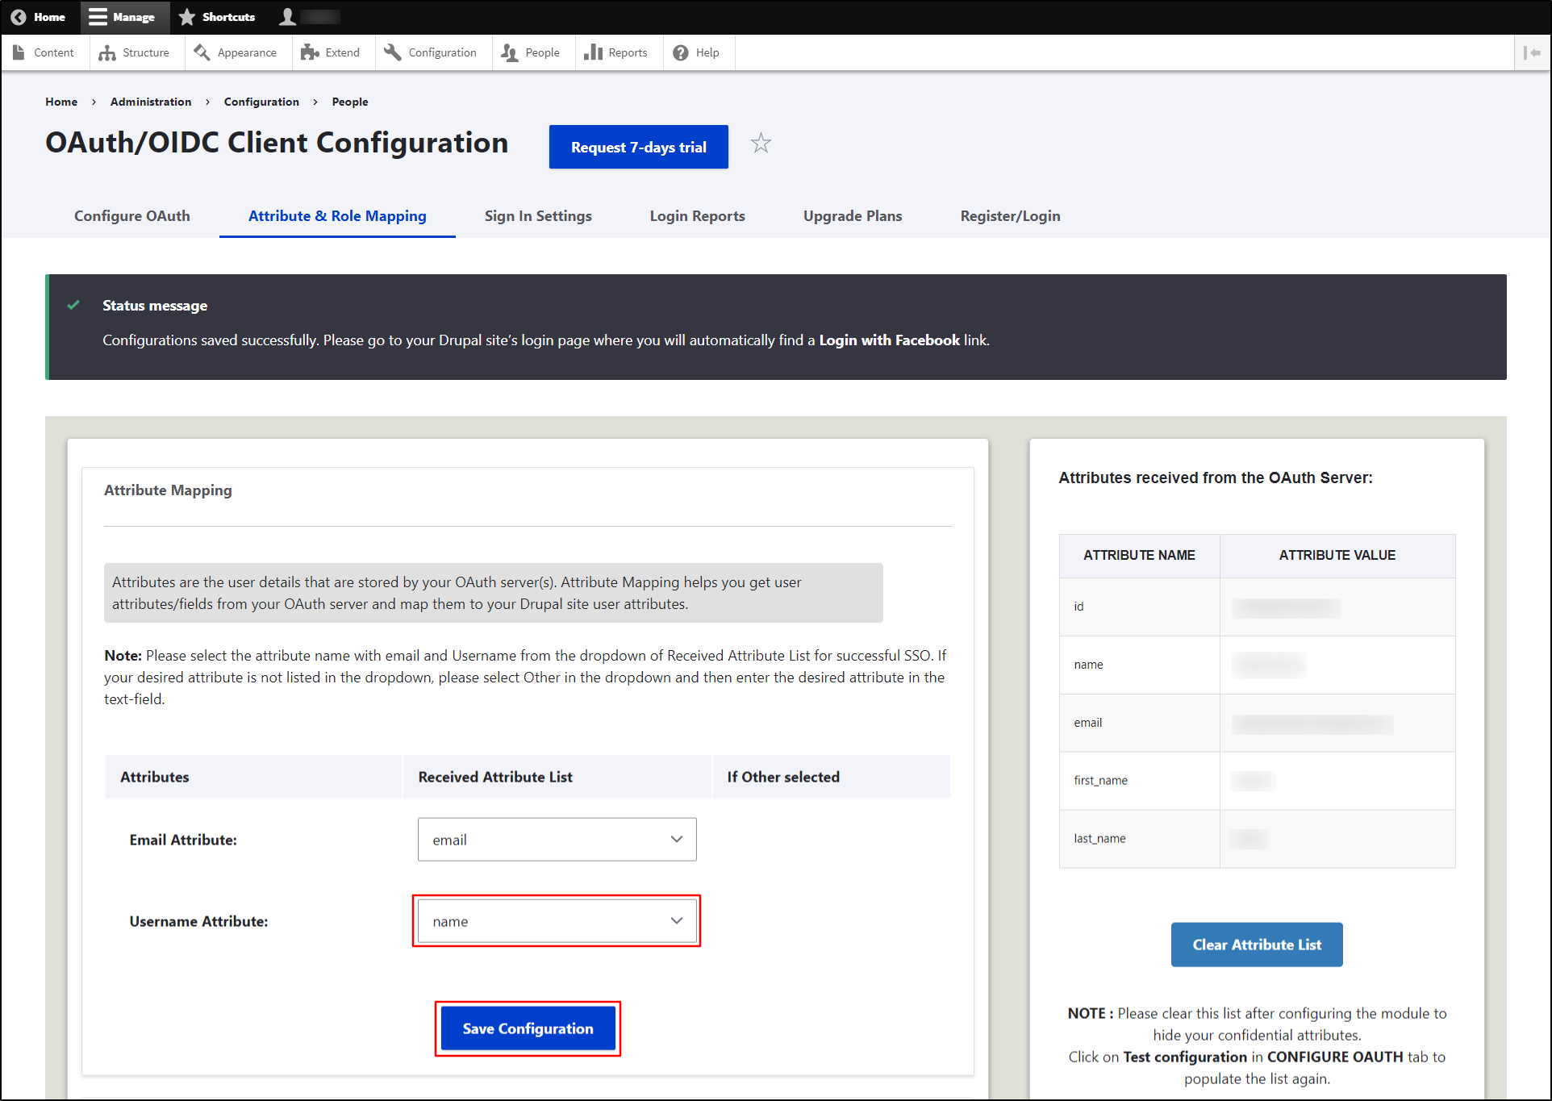This screenshot has height=1101, width=1552.
Task: Click the Request 7-days trial button
Action: click(x=637, y=145)
